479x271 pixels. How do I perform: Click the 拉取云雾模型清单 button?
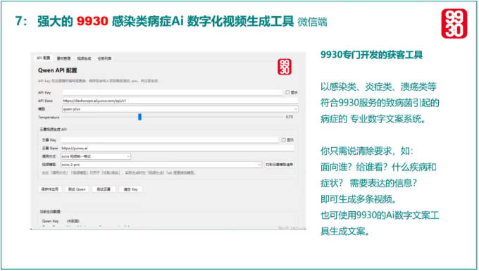pyautogui.click(x=279, y=165)
